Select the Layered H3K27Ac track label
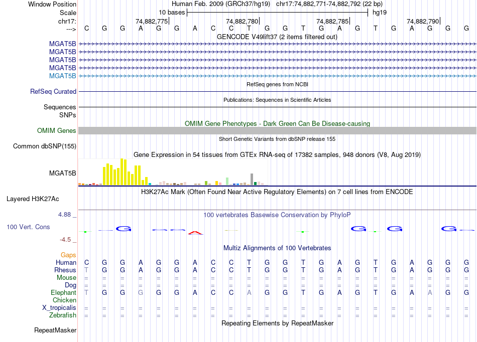This screenshot has height=342, width=477. point(33,199)
